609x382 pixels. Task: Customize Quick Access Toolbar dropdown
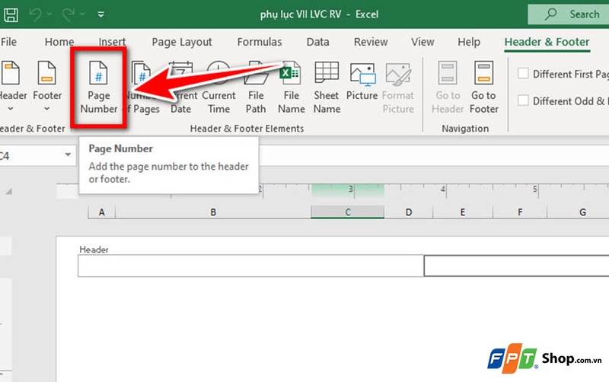[101, 14]
